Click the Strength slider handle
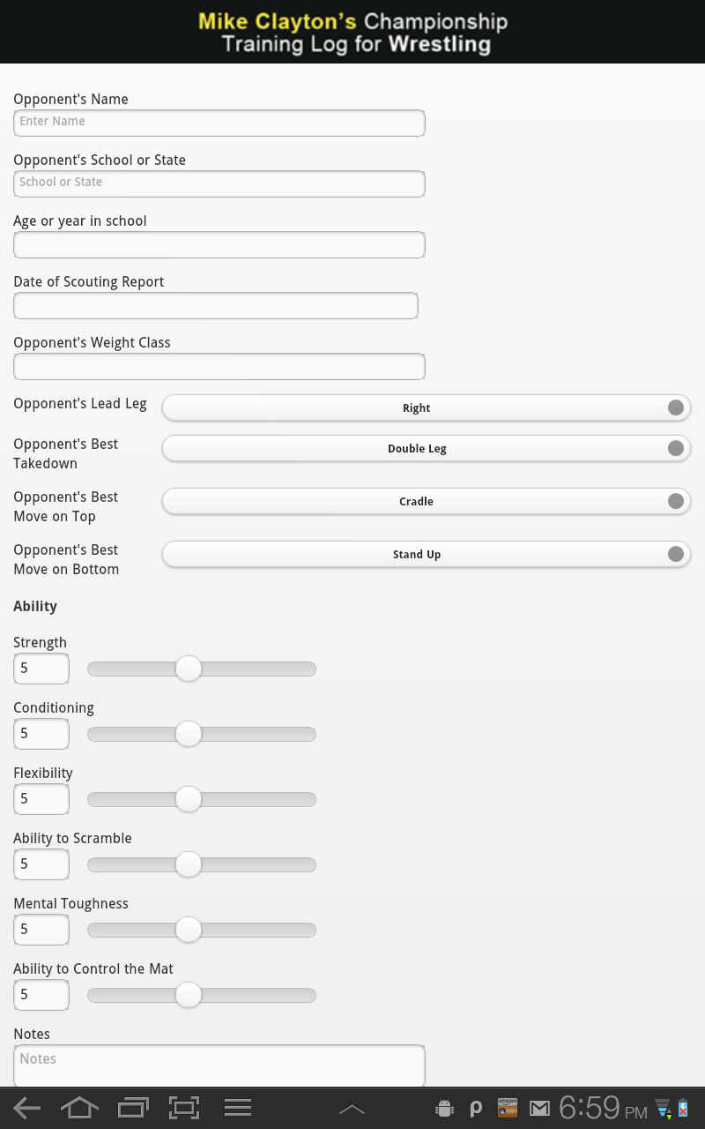This screenshot has height=1129, width=705. [x=189, y=669]
